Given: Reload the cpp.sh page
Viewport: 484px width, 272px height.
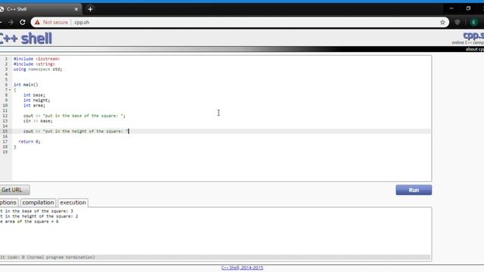Looking at the screenshot, I should tap(23, 22).
